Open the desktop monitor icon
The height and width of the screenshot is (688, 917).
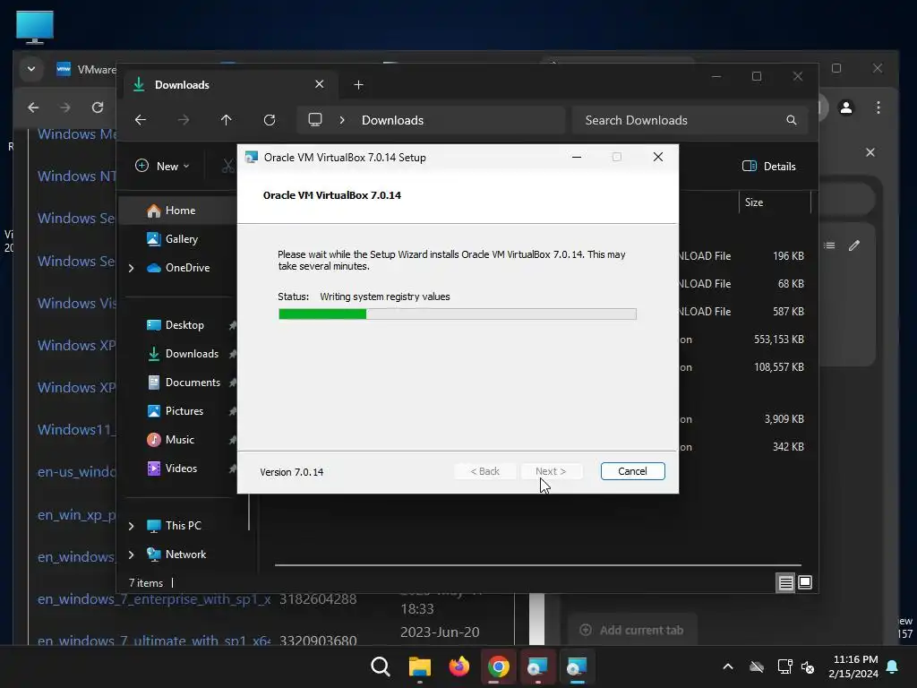(x=35, y=27)
